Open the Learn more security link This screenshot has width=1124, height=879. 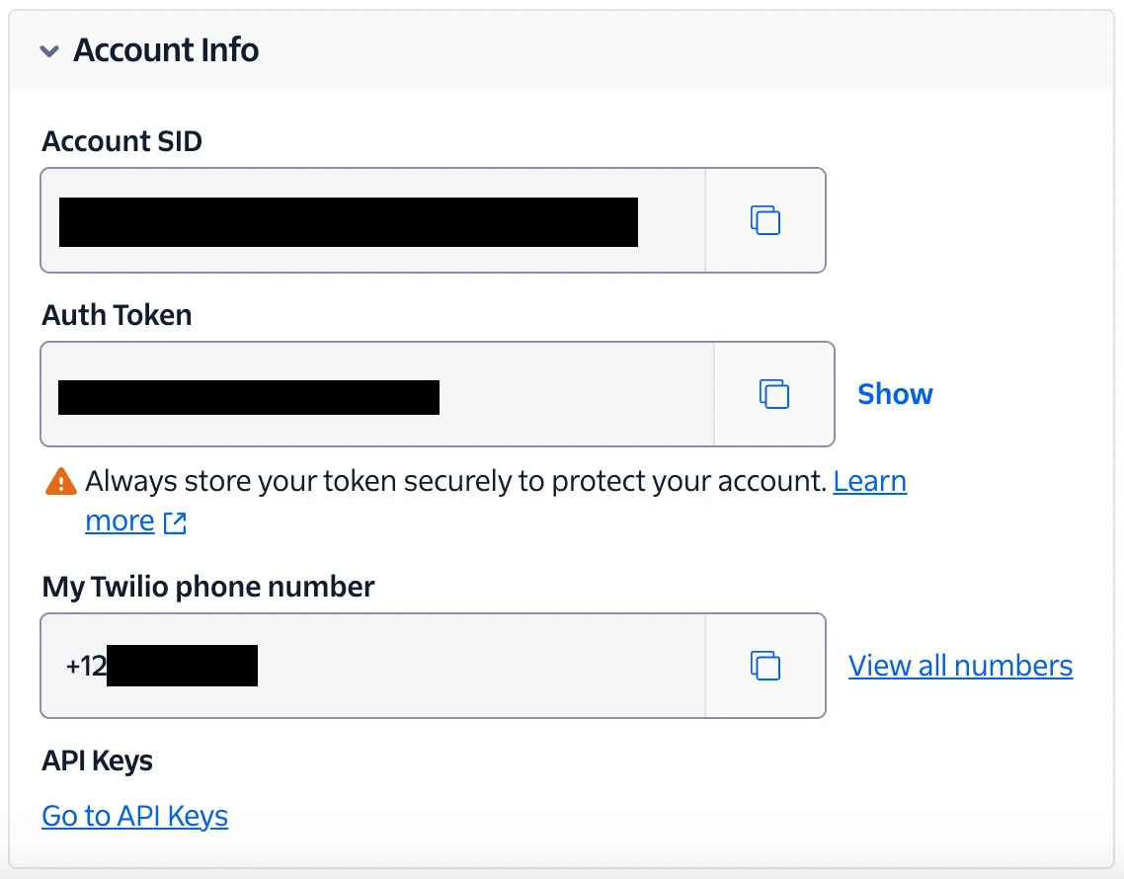(870, 481)
